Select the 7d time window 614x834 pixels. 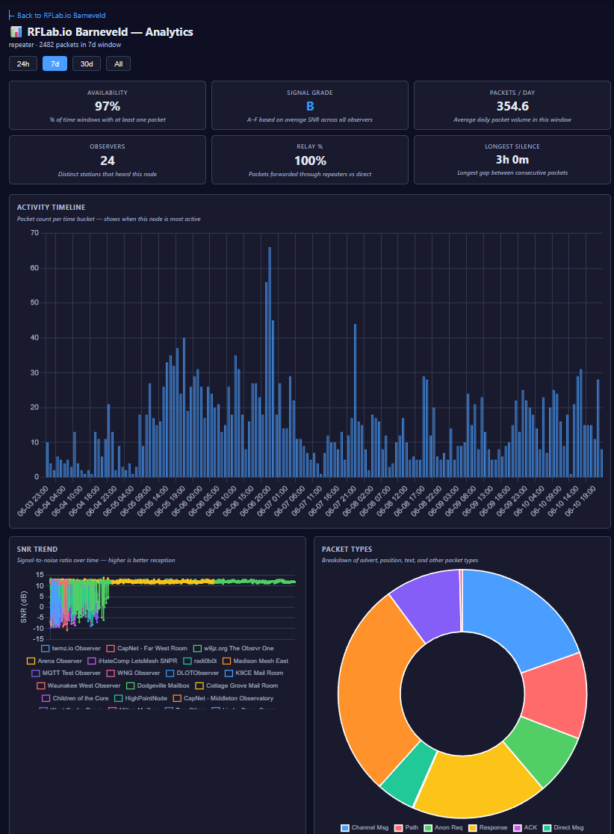pos(55,63)
